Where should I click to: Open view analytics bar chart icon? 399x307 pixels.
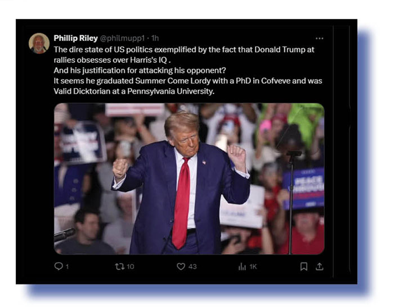click(x=242, y=267)
